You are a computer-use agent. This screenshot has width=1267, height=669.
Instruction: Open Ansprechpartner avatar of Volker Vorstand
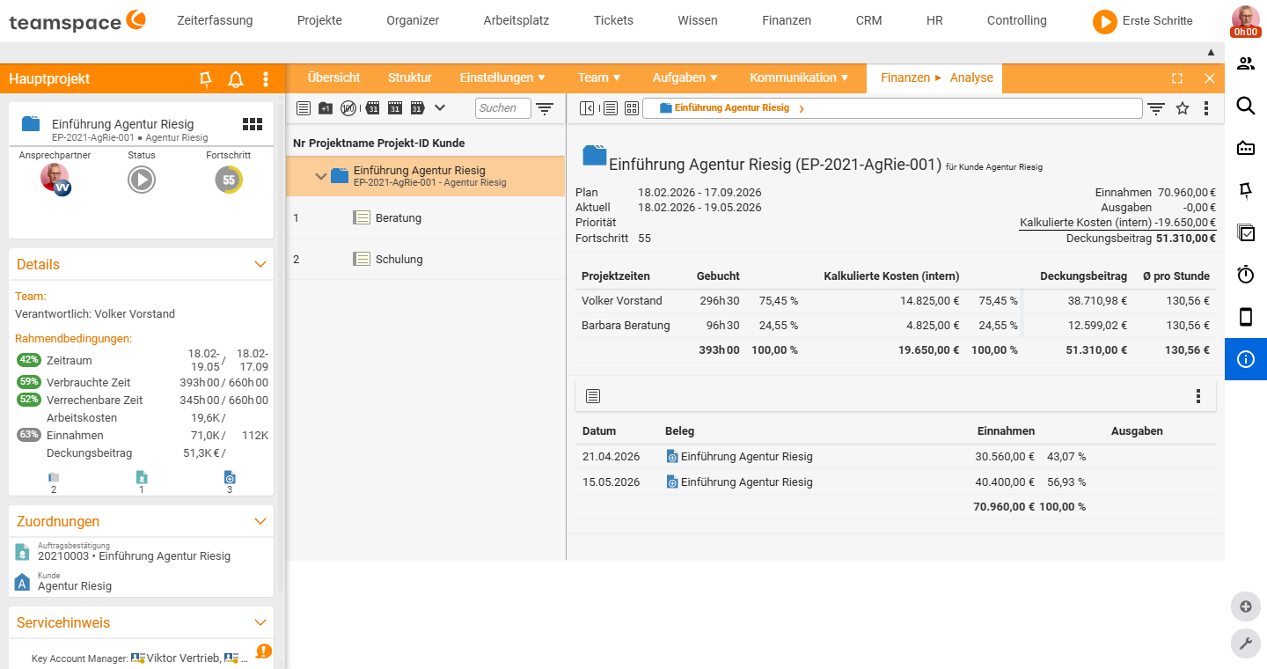coord(55,179)
